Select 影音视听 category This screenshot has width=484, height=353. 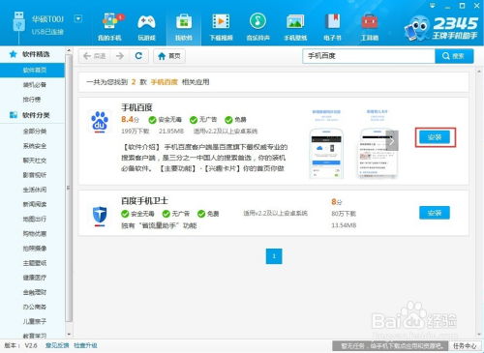coord(35,175)
